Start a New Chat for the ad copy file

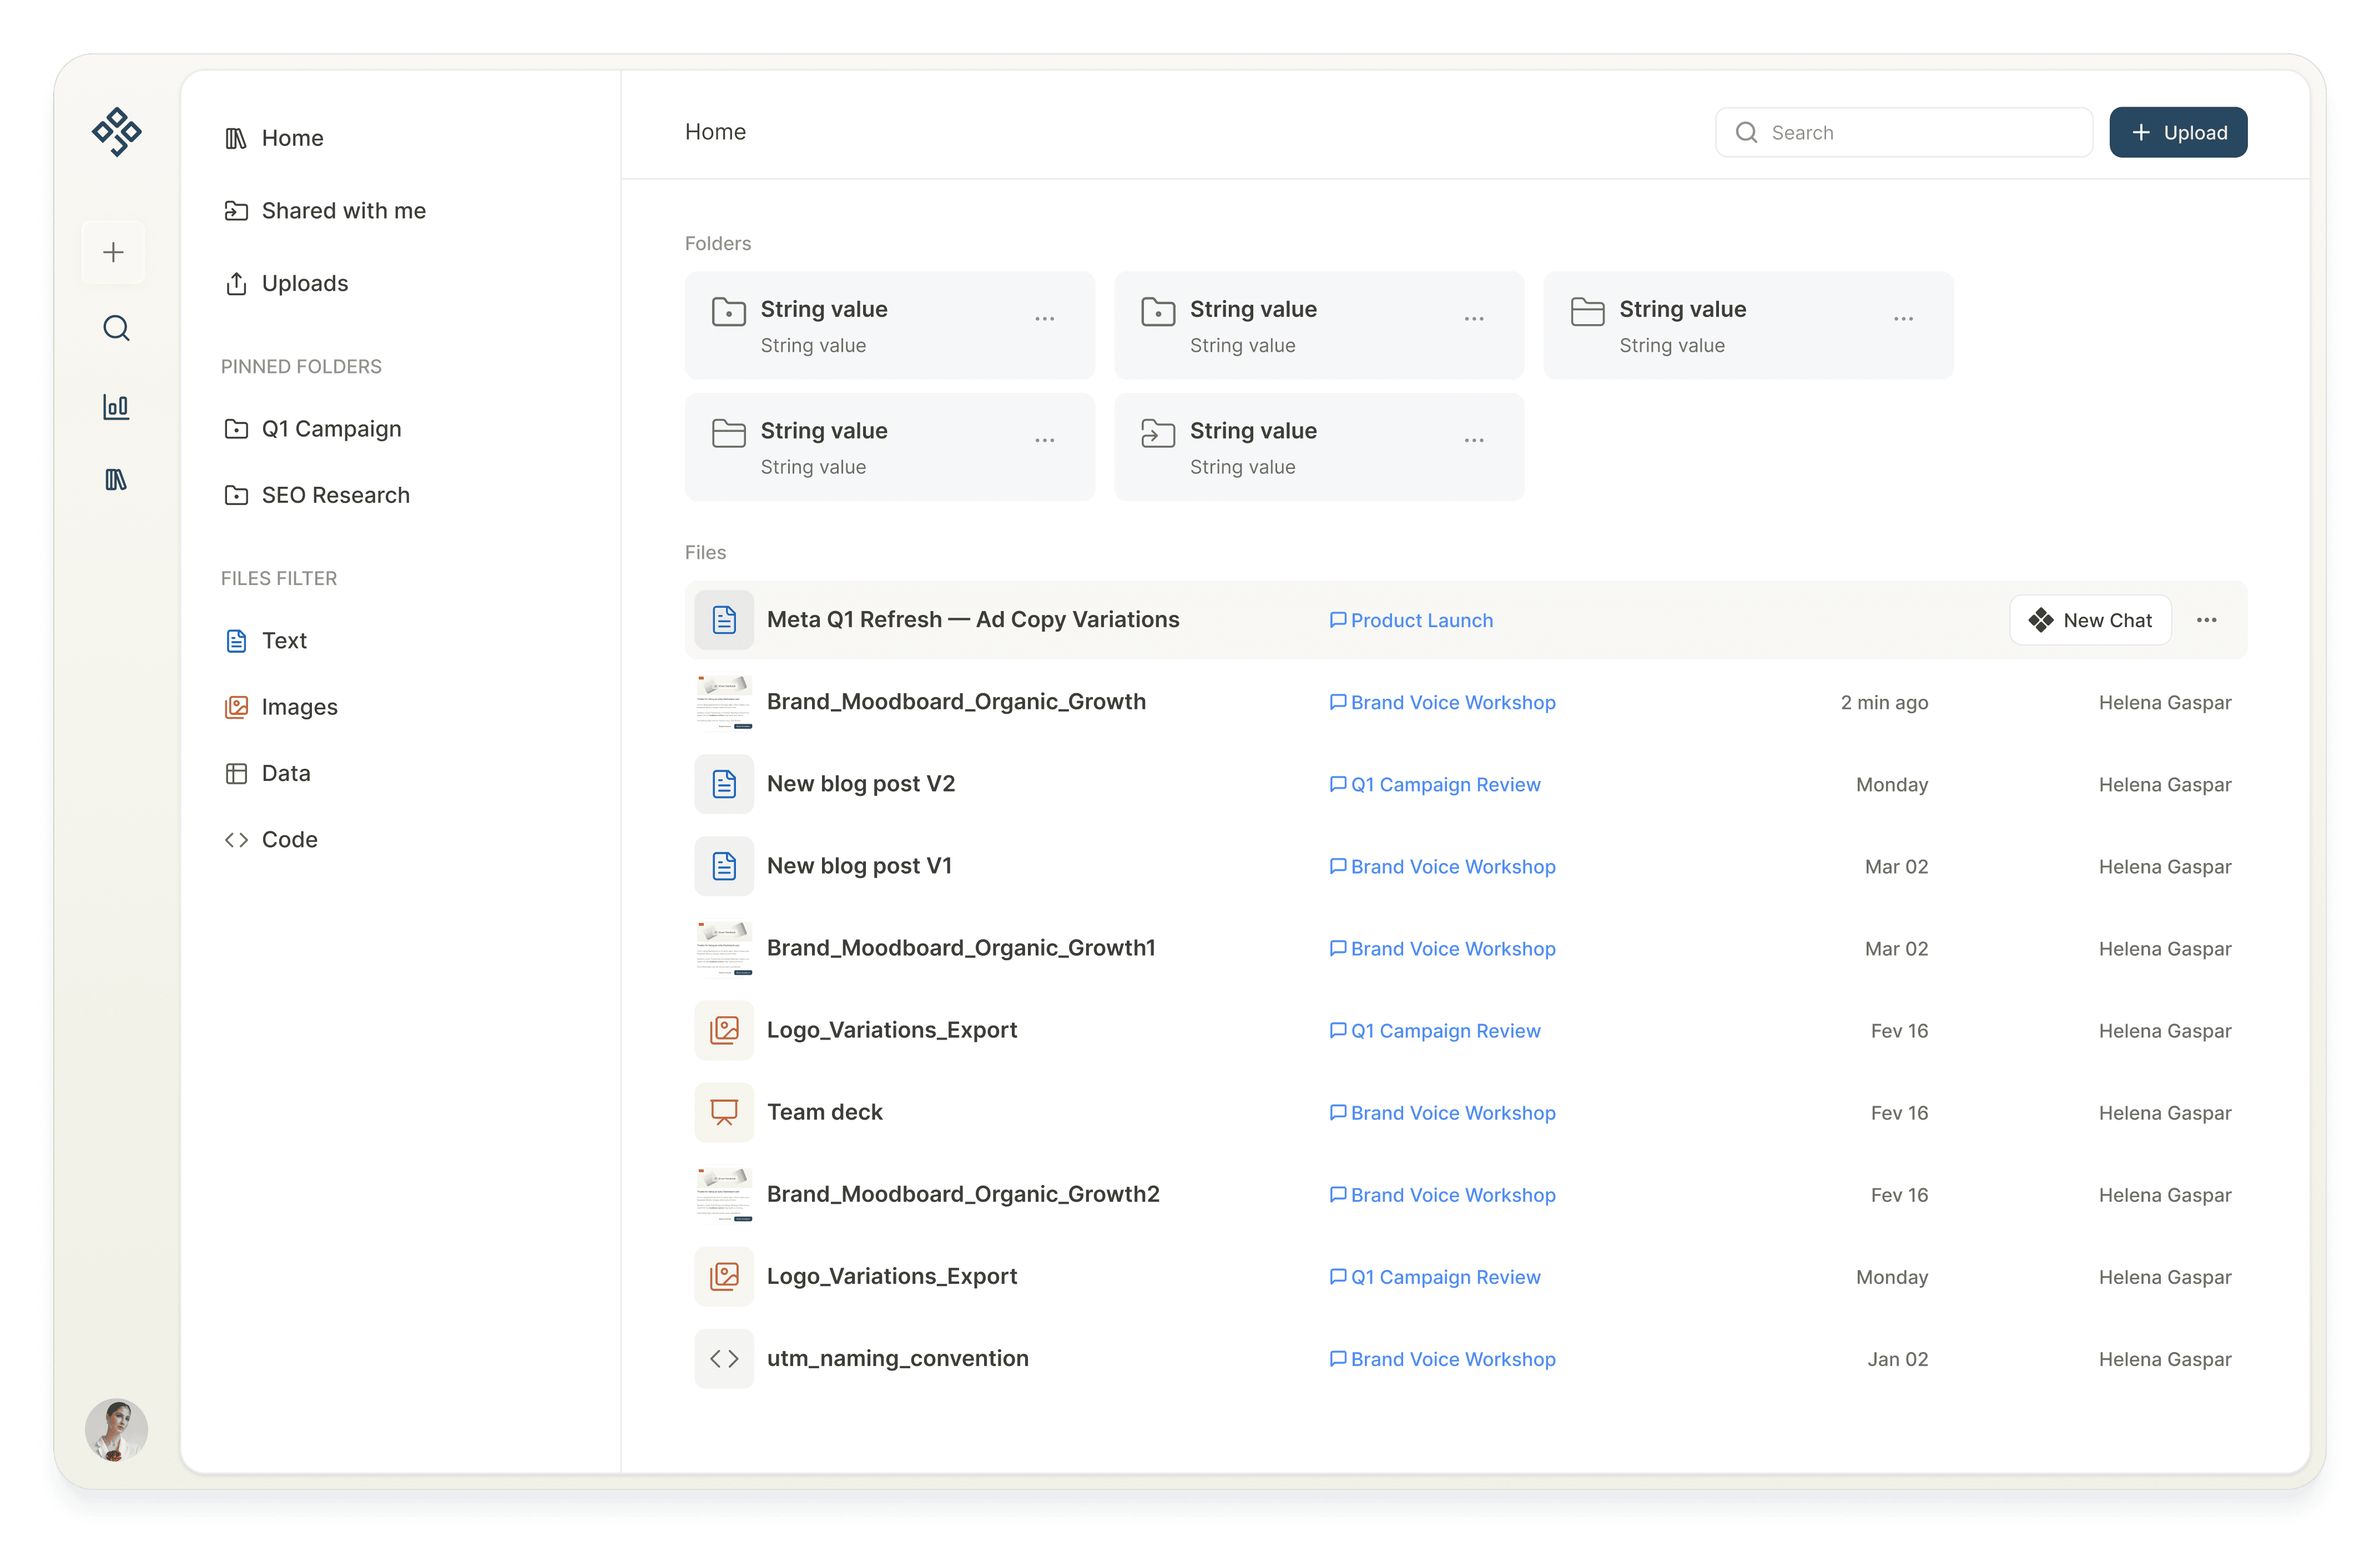click(2090, 619)
